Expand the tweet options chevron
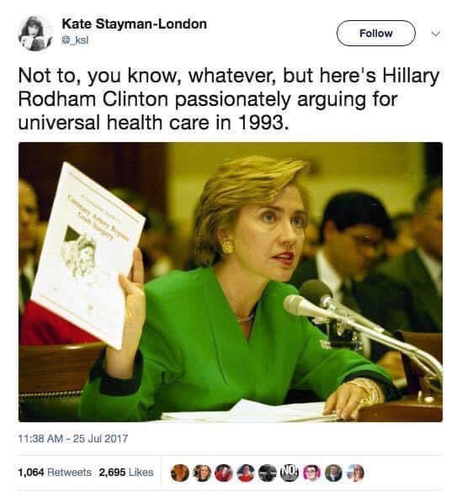 [436, 34]
